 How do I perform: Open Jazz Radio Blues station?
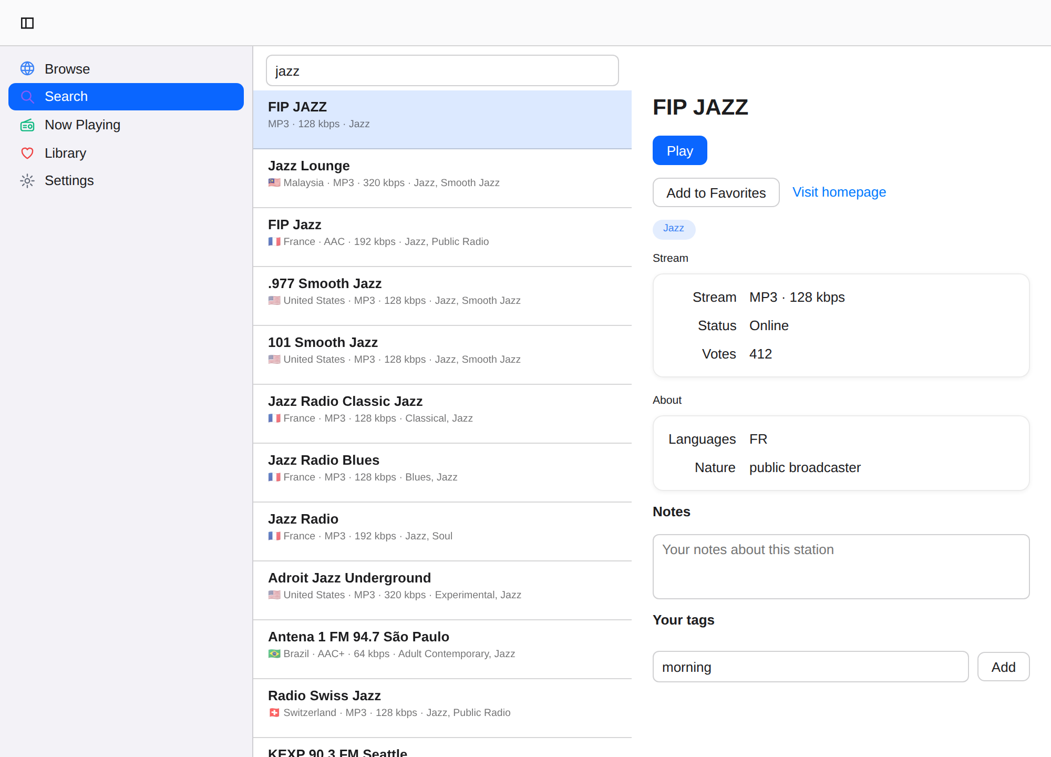point(442,473)
